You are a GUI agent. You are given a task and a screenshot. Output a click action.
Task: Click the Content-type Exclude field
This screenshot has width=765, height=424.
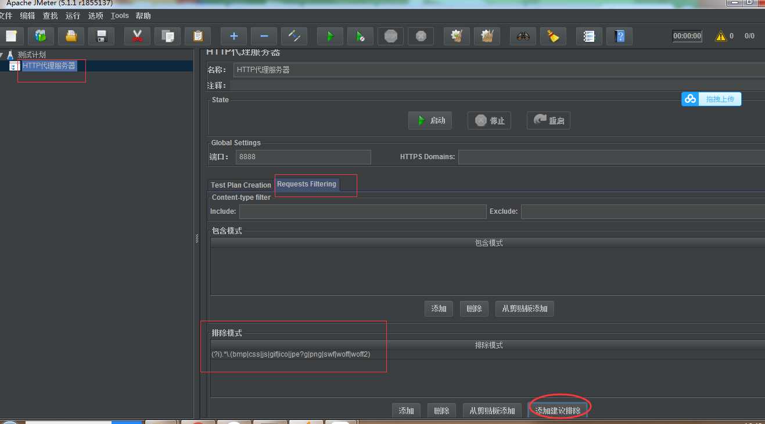(642, 211)
